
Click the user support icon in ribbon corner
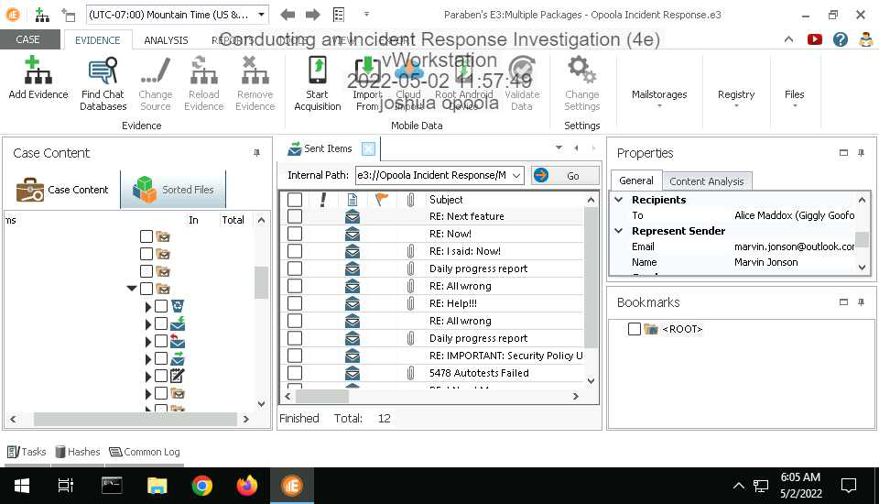(x=866, y=39)
